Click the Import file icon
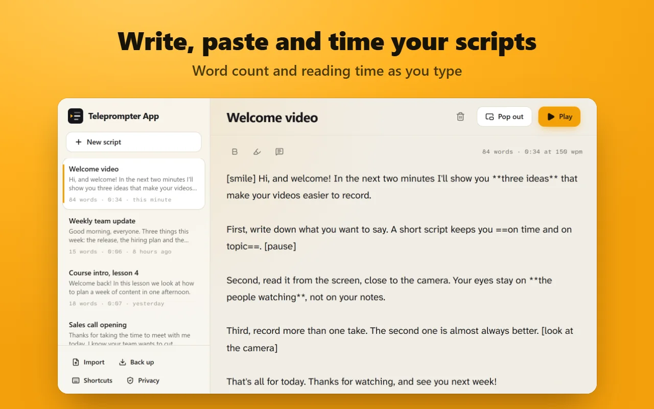This screenshot has height=409, width=654. (x=76, y=362)
